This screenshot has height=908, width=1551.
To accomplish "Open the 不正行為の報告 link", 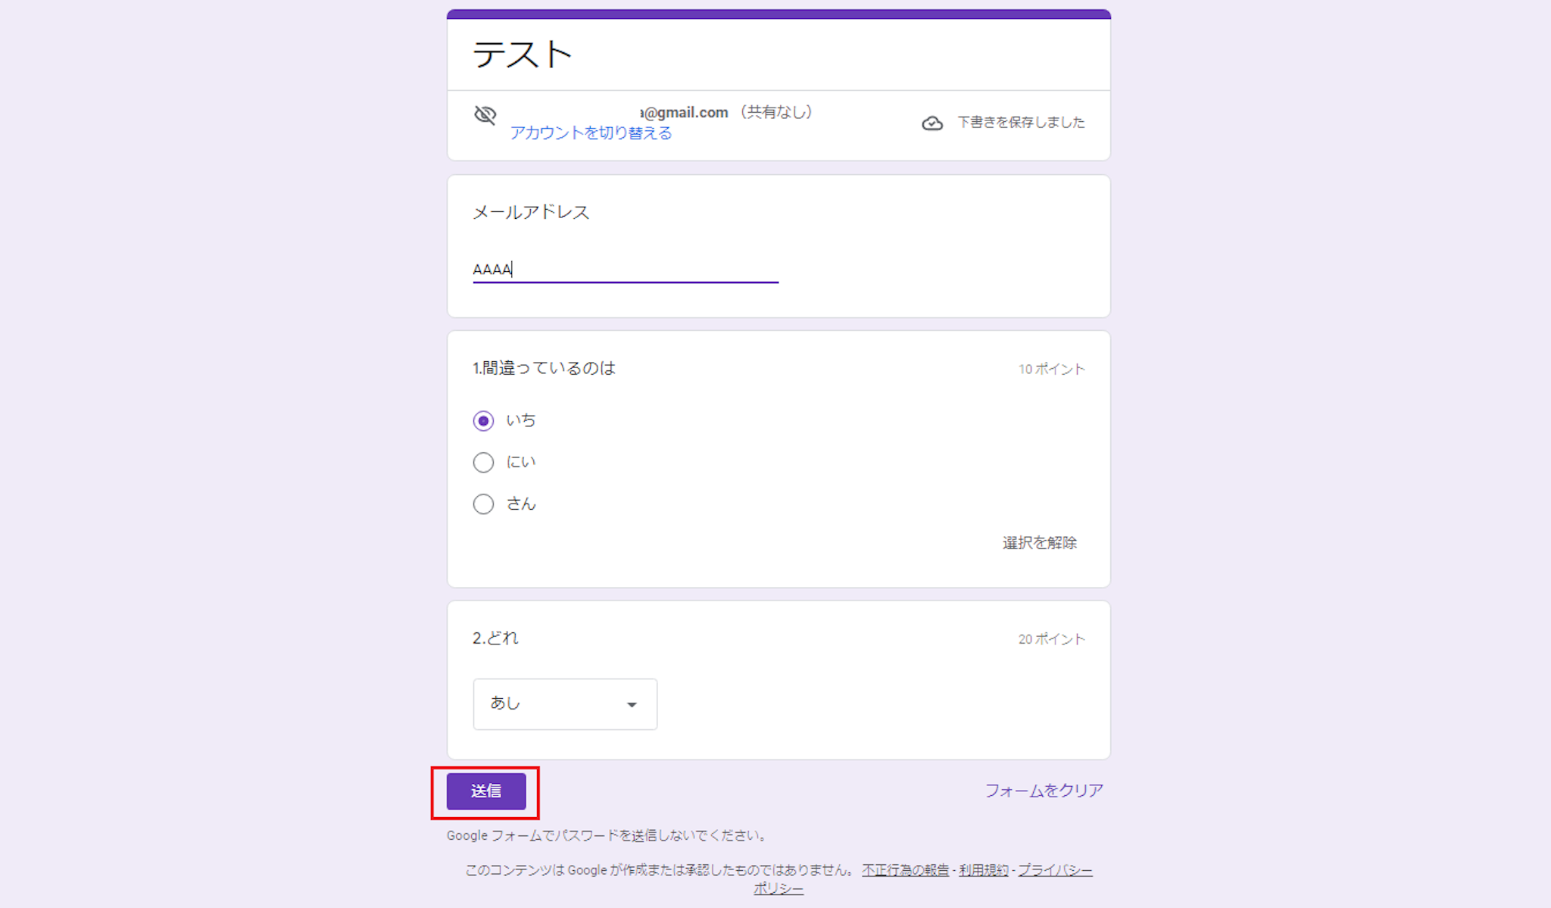I will tap(905, 870).
